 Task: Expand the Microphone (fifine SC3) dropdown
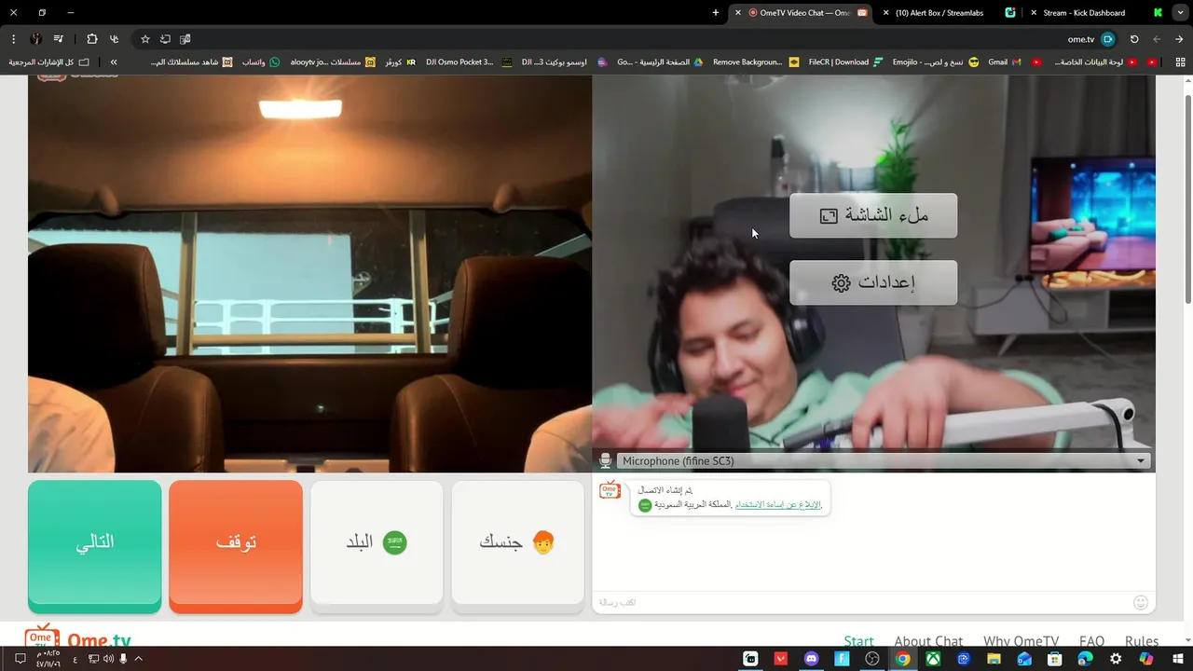click(x=883, y=461)
